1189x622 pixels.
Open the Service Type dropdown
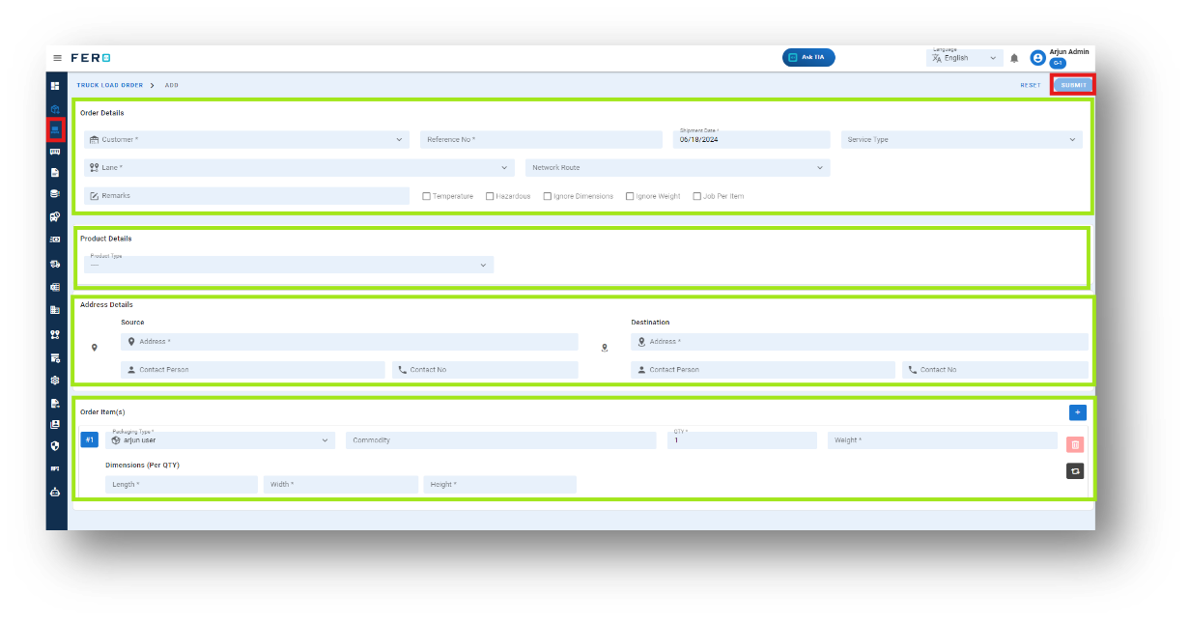[x=962, y=140]
